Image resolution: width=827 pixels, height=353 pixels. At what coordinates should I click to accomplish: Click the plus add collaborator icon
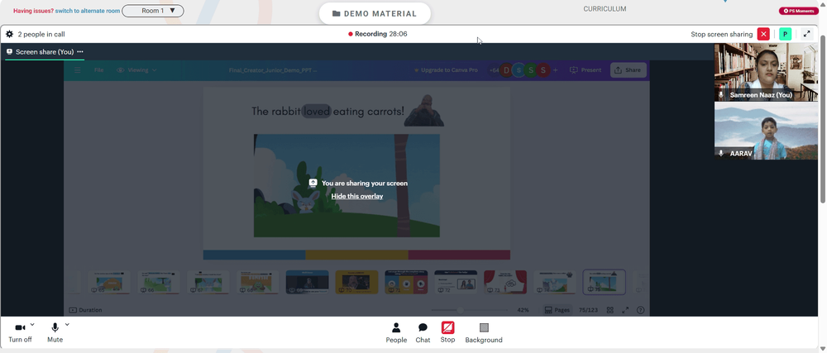click(555, 70)
